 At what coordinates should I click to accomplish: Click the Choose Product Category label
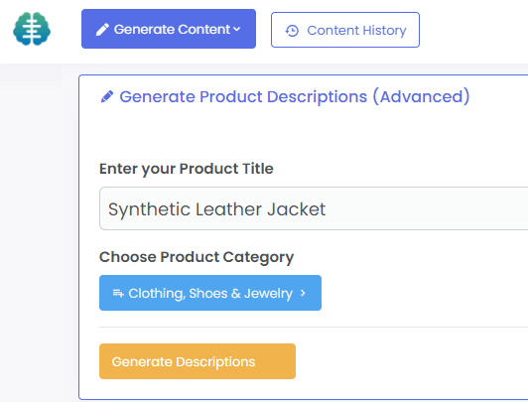coord(197,257)
